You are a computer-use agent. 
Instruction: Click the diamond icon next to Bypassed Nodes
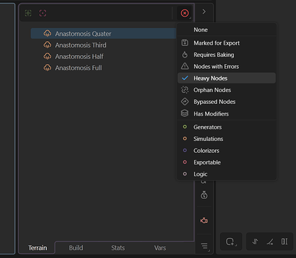tap(185, 102)
